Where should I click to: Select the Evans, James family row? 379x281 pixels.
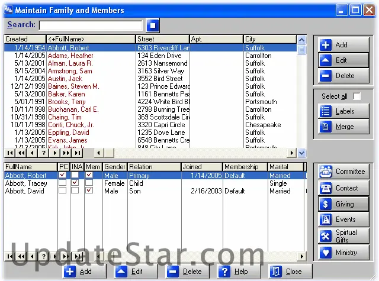tap(150, 140)
